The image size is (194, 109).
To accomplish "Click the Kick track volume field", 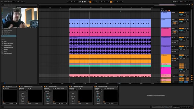I will tap(181, 21).
